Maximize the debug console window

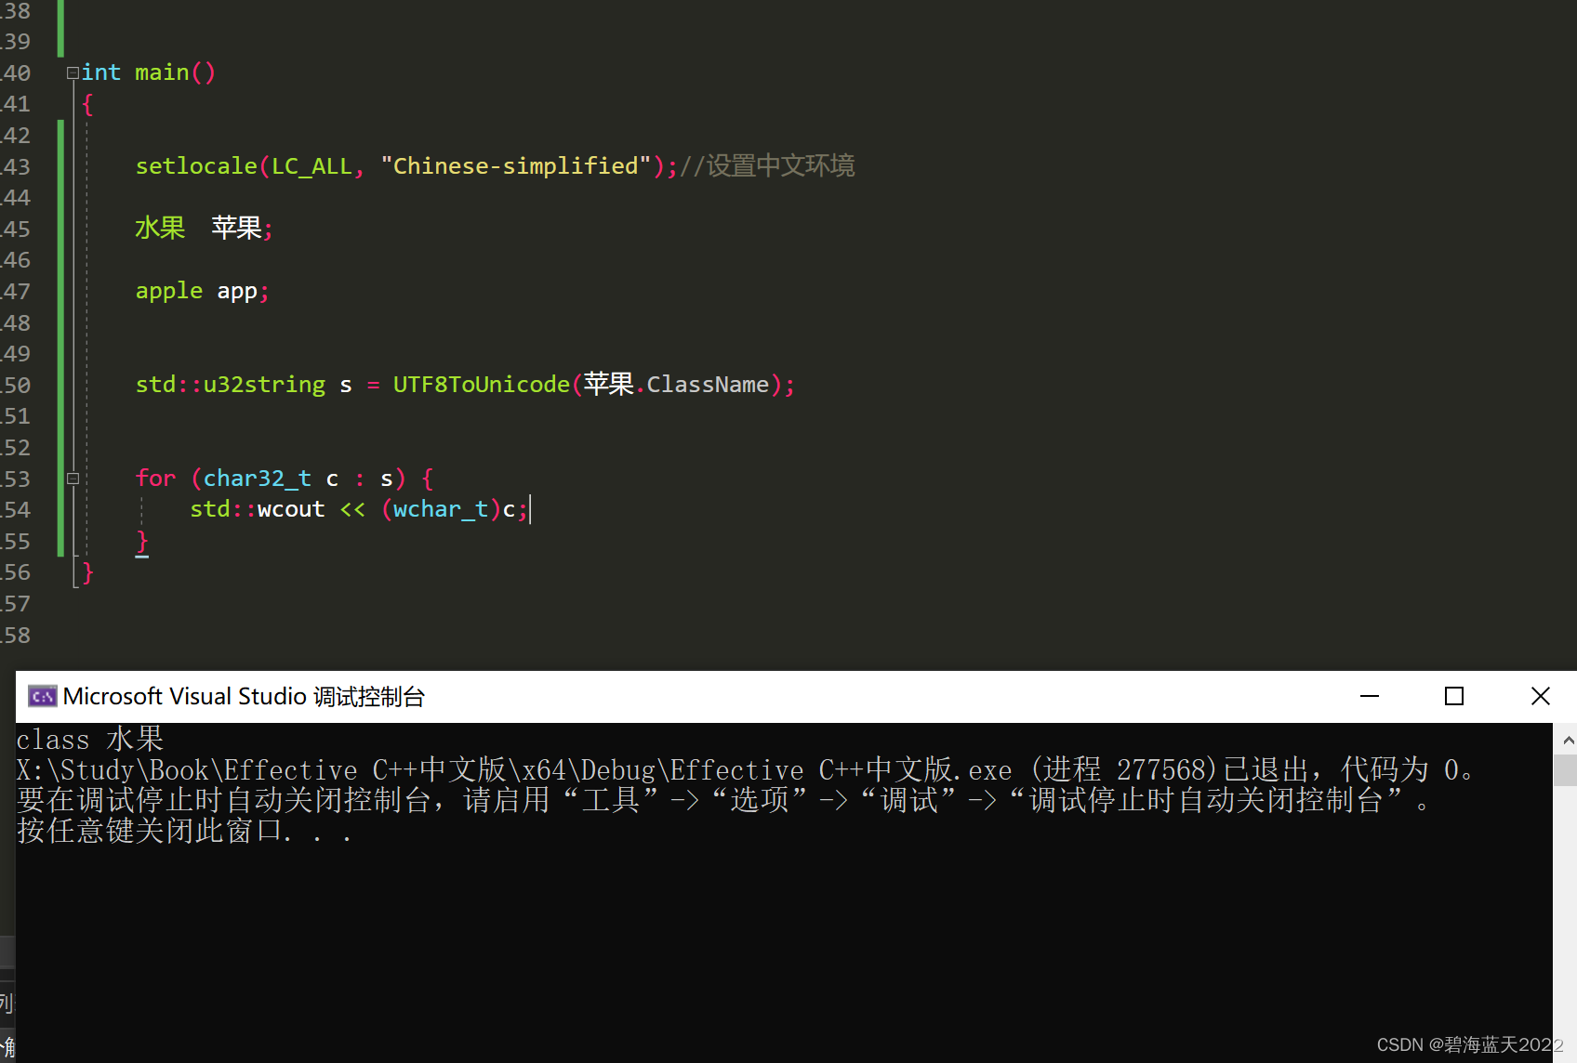click(1454, 696)
